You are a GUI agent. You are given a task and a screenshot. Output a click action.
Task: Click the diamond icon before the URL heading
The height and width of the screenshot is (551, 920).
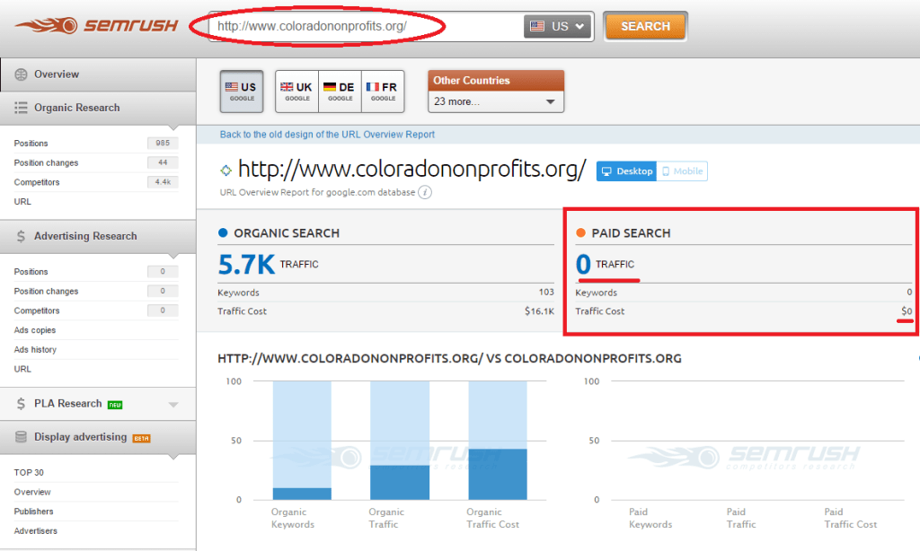[x=226, y=171]
